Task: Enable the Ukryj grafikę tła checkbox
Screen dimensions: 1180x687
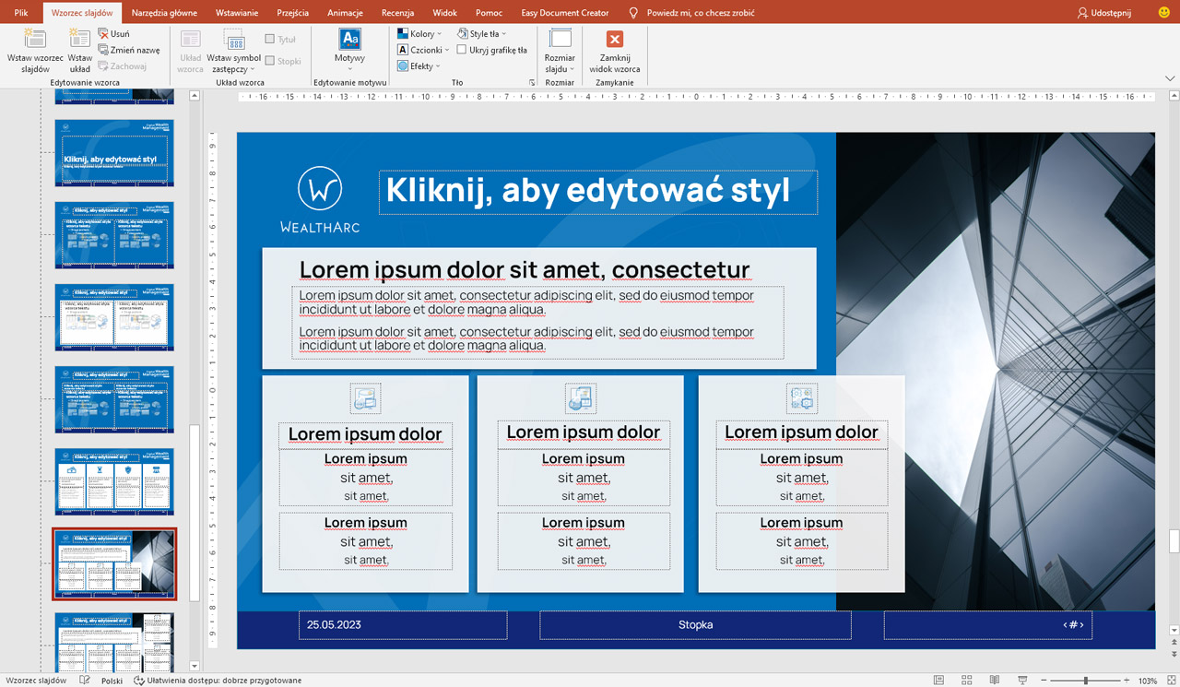Action: coord(462,50)
